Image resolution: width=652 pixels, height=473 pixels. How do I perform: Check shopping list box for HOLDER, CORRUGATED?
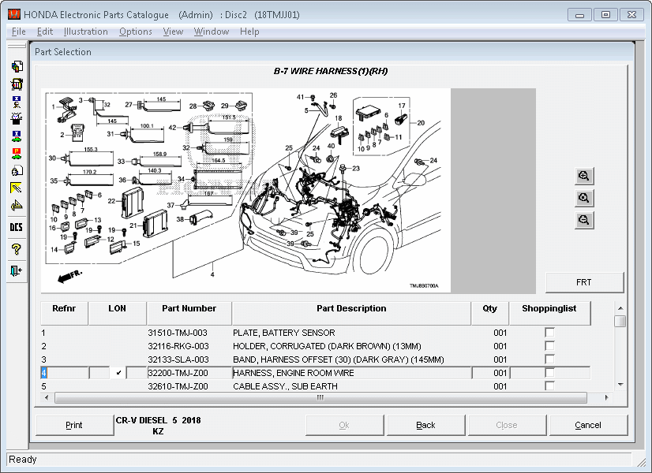(x=549, y=346)
